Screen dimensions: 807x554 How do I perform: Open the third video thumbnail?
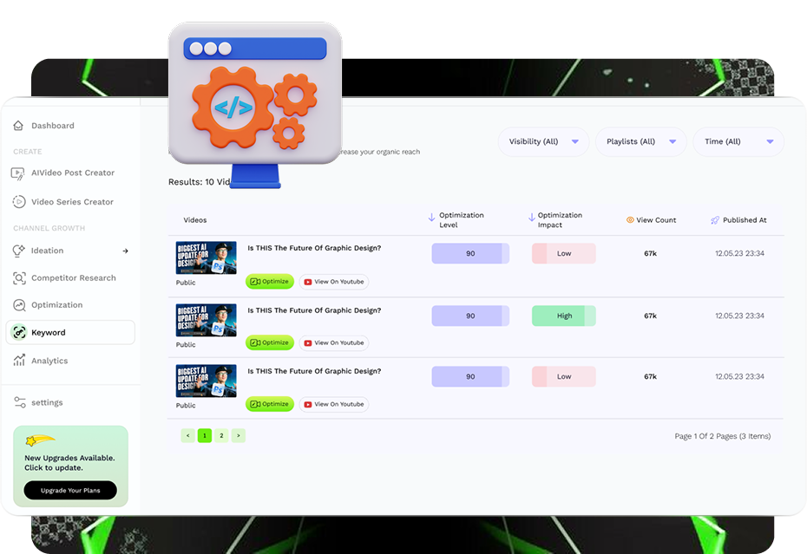(206, 381)
